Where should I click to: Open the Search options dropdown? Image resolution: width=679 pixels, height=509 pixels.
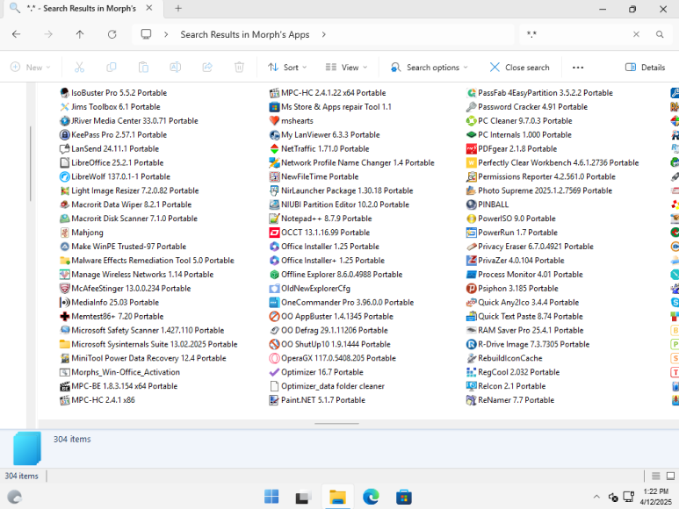[430, 67]
